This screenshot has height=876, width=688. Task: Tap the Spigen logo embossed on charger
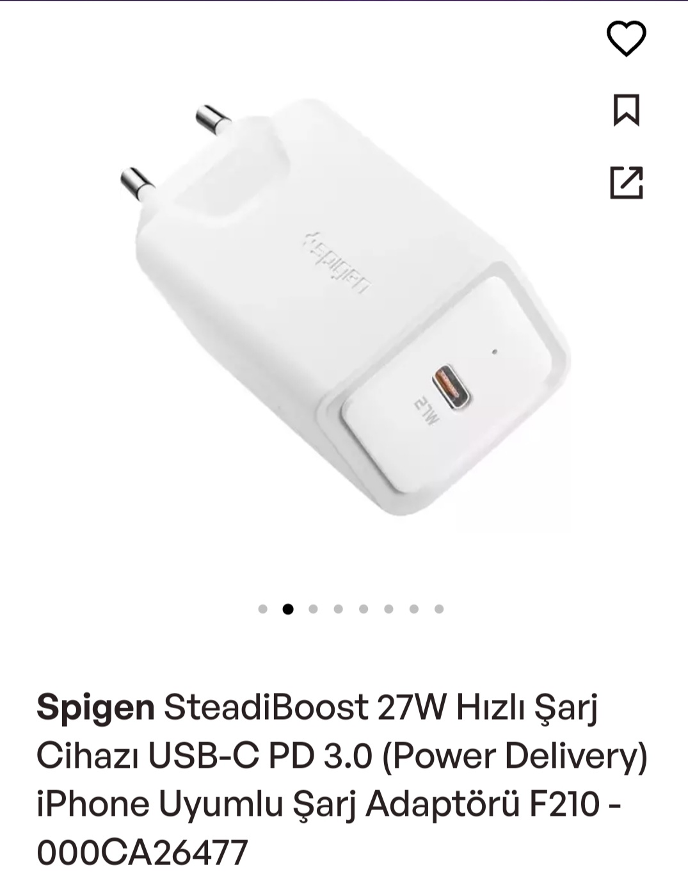click(x=337, y=262)
